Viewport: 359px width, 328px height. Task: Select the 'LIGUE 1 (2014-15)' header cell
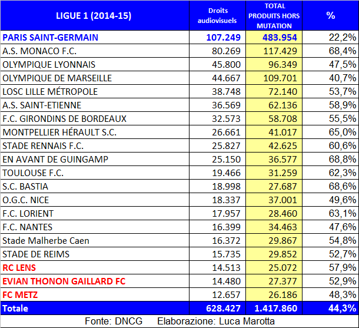pos(94,16)
